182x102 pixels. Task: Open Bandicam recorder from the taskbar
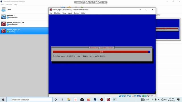tap(102, 99)
